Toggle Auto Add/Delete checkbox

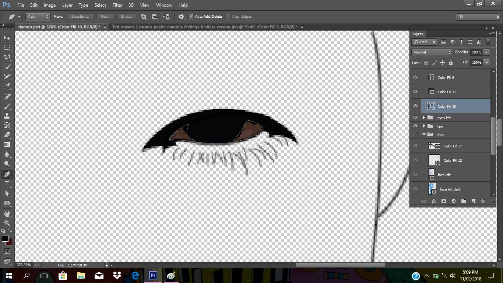[x=191, y=17]
